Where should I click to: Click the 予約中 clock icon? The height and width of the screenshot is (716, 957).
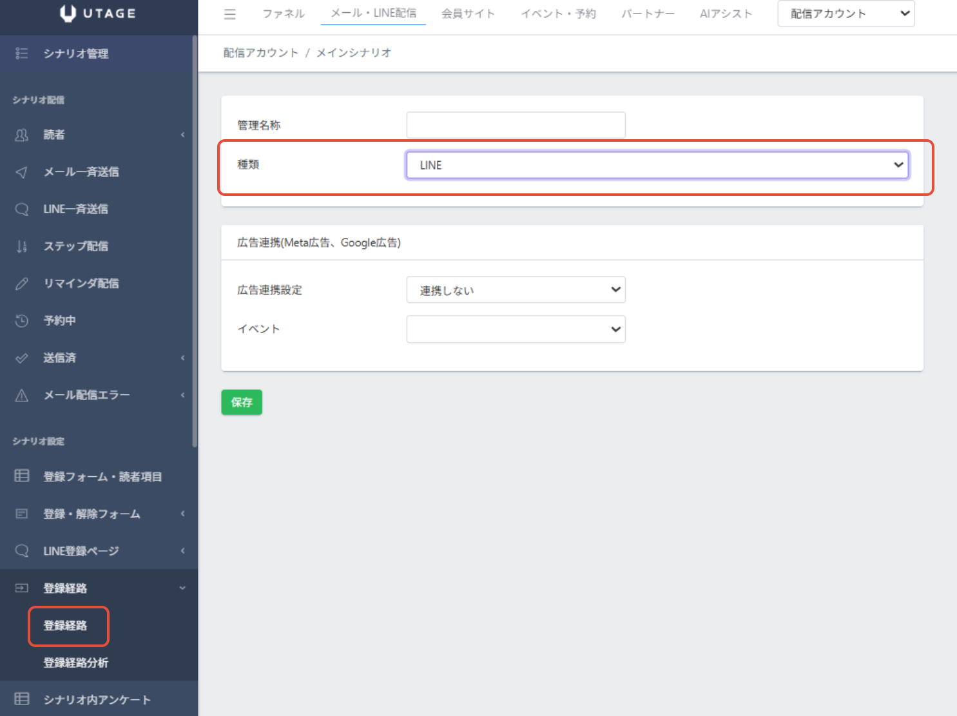(x=22, y=321)
